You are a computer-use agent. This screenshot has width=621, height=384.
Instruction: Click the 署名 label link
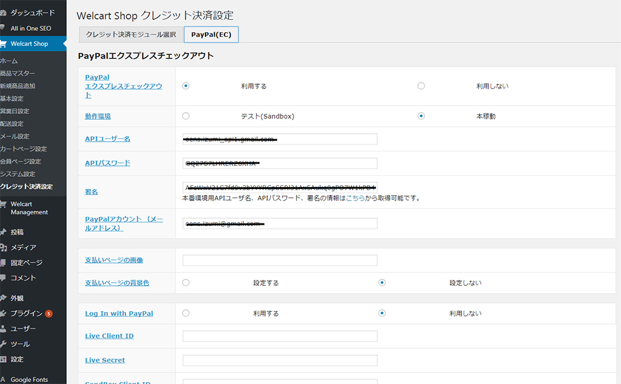pyautogui.click(x=91, y=192)
